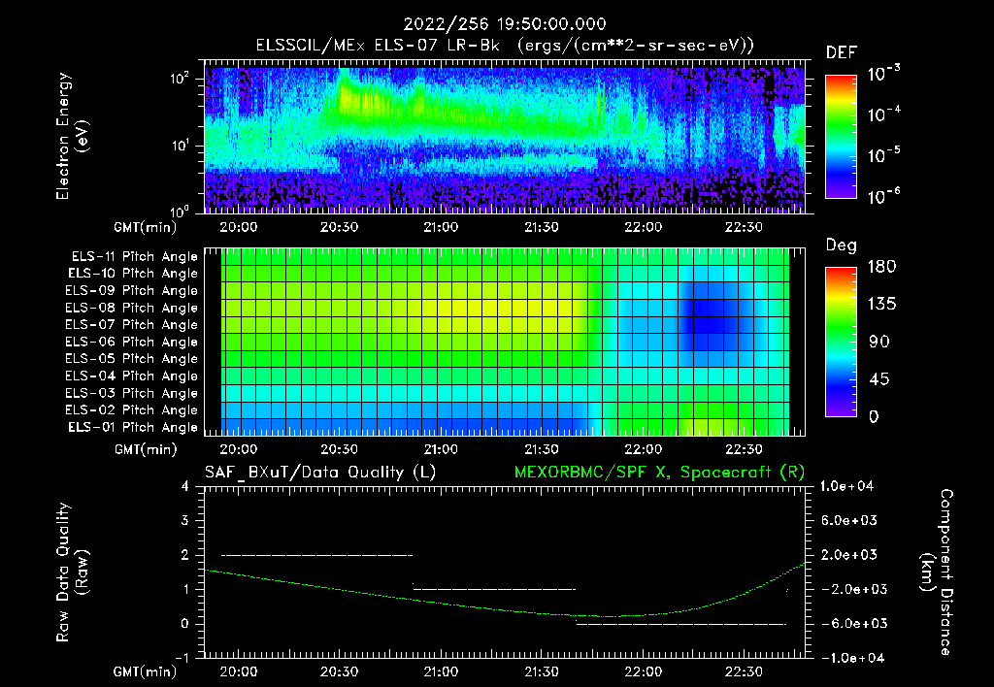Click the 10^-6 tick on the DEF scale
994x687 pixels.
click(x=883, y=196)
